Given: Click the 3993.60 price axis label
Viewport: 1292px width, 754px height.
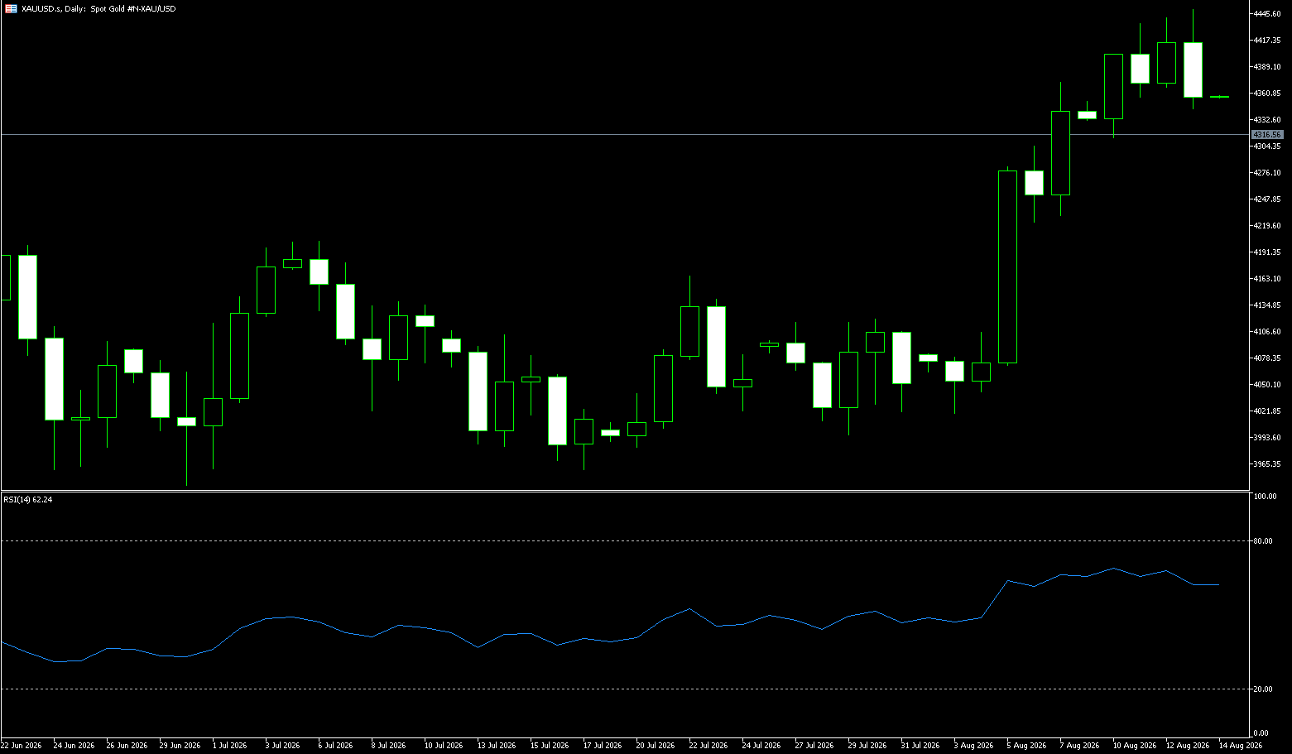Looking at the screenshot, I should 1267,438.
